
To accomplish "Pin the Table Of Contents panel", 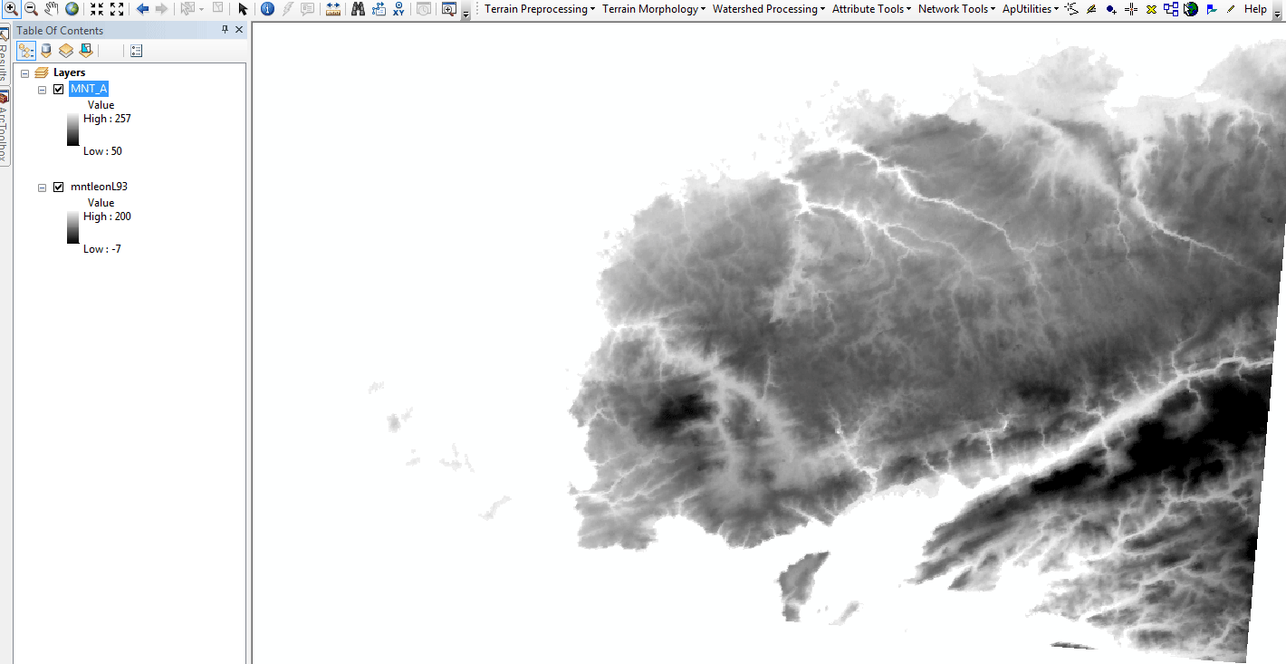I will pyautogui.click(x=225, y=30).
